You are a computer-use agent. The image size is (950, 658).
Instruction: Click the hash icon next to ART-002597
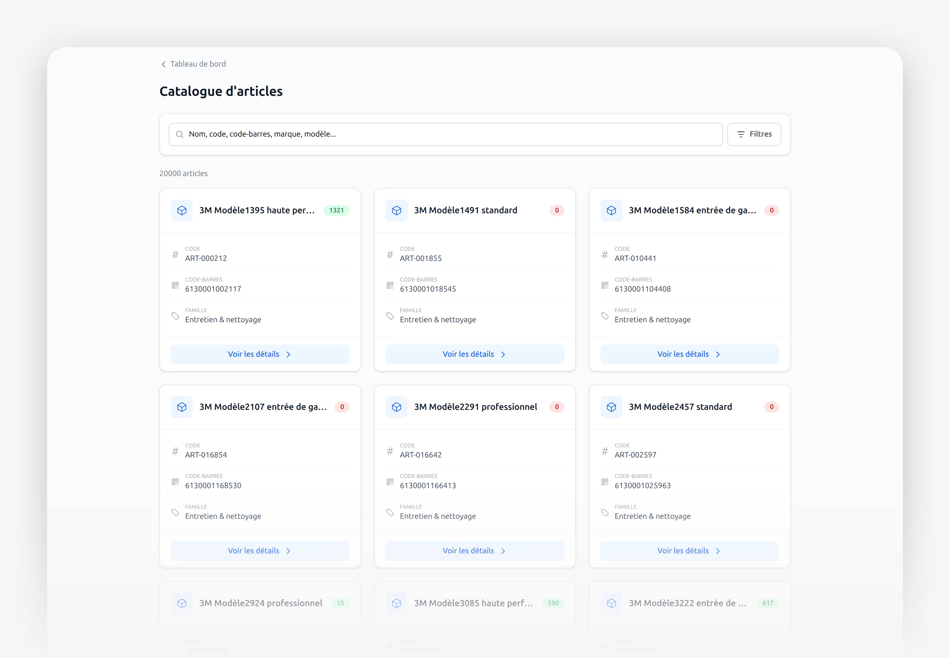(x=605, y=452)
